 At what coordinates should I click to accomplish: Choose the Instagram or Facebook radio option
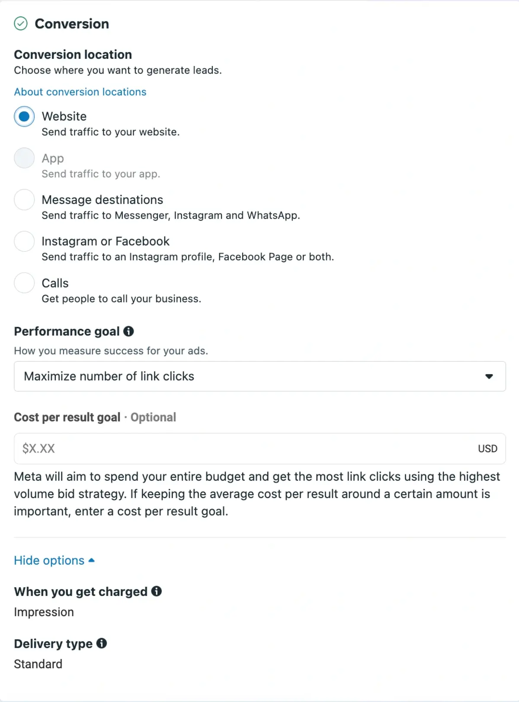pos(24,241)
